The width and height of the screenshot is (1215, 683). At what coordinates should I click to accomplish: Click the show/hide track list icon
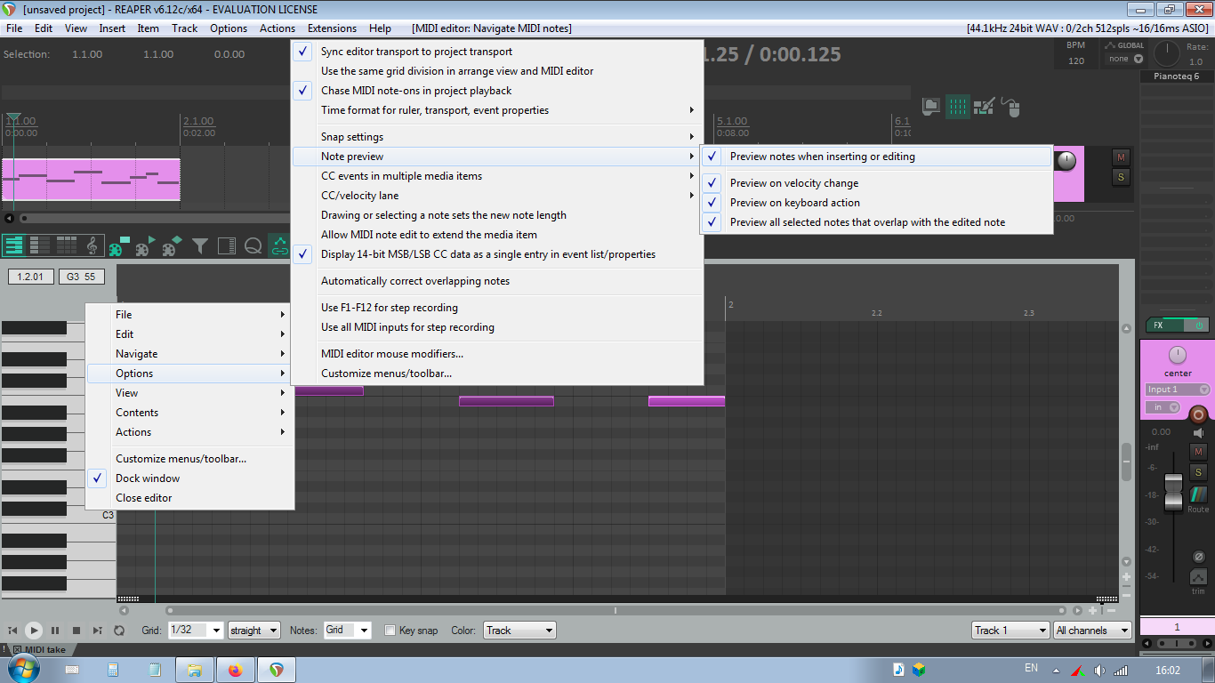click(226, 246)
